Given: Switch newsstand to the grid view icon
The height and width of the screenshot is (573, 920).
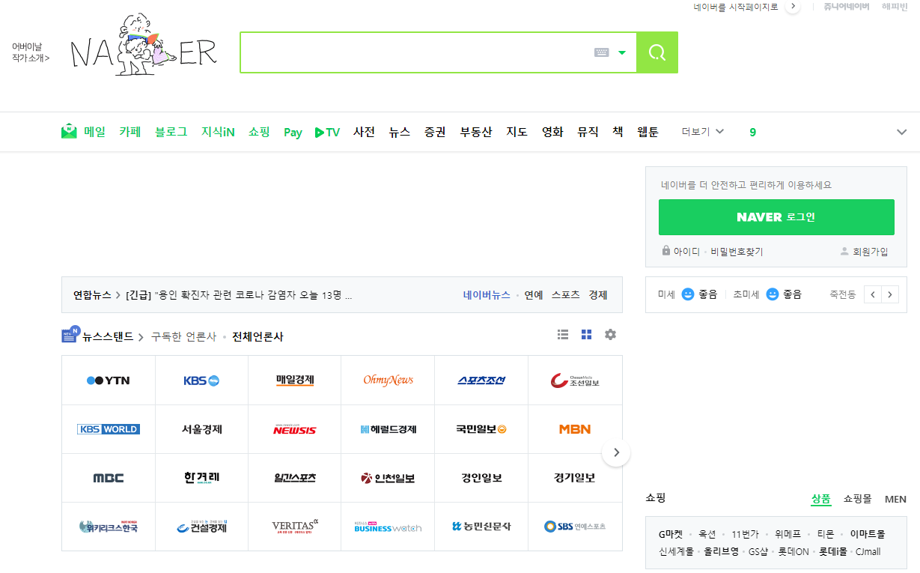Looking at the screenshot, I should click(586, 335).
